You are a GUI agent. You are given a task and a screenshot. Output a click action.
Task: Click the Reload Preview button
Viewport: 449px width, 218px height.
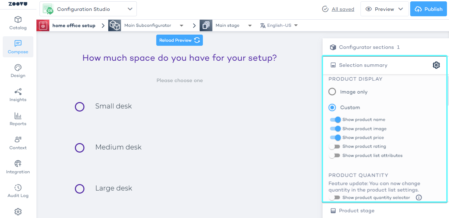coord(179,40)
